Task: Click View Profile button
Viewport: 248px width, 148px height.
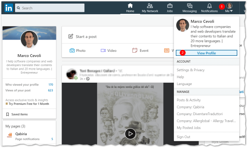Action: (206, 53)
